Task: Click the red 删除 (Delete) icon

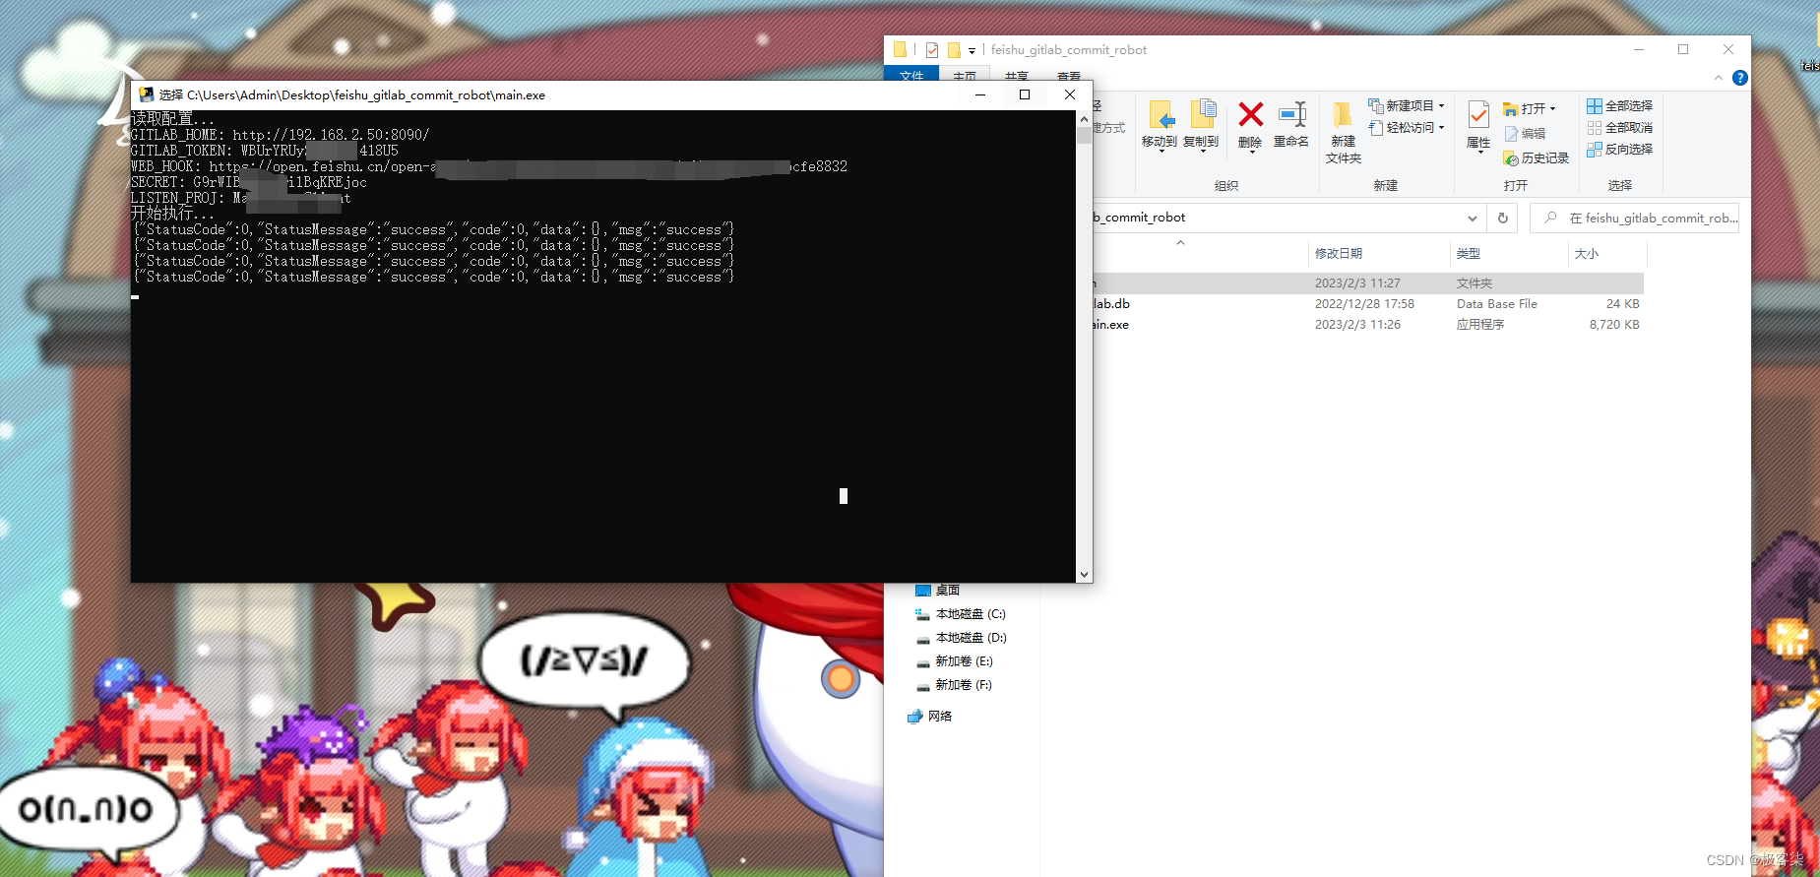Action: click(x=1250, y=124)
